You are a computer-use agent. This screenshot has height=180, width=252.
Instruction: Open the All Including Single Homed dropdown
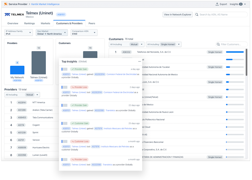tap(163, 44)
